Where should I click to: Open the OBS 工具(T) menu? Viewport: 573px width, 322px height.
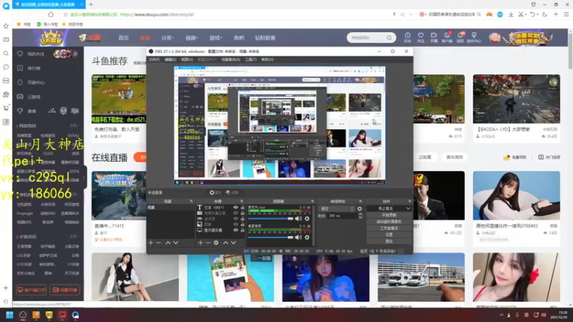coord(251,59)
